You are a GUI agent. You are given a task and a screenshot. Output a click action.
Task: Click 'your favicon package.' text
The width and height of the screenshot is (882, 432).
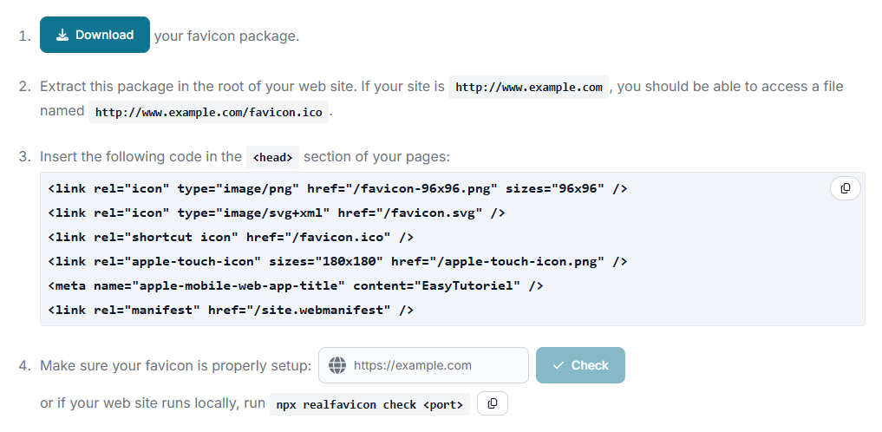tap(226, 36)
